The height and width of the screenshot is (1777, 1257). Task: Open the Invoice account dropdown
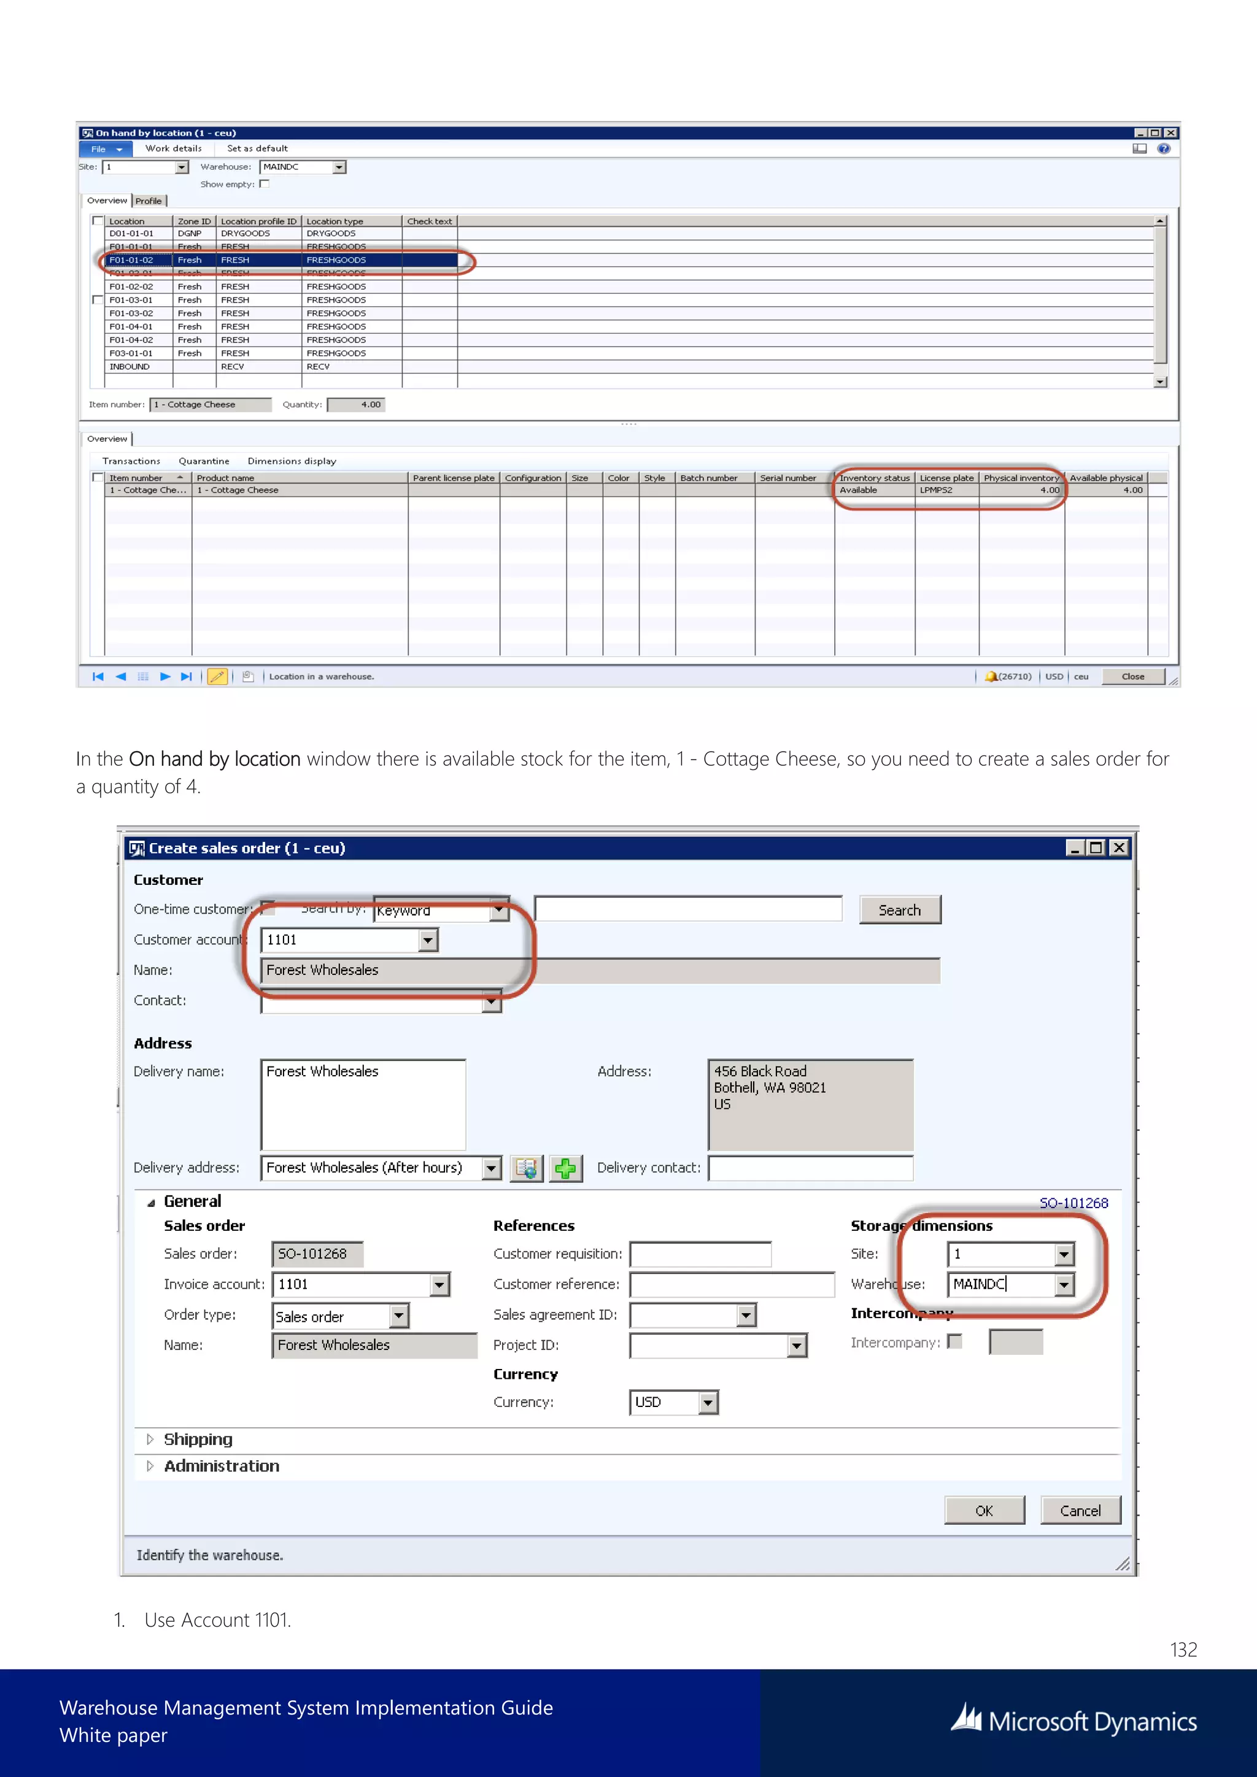[x=439, y=1285]
